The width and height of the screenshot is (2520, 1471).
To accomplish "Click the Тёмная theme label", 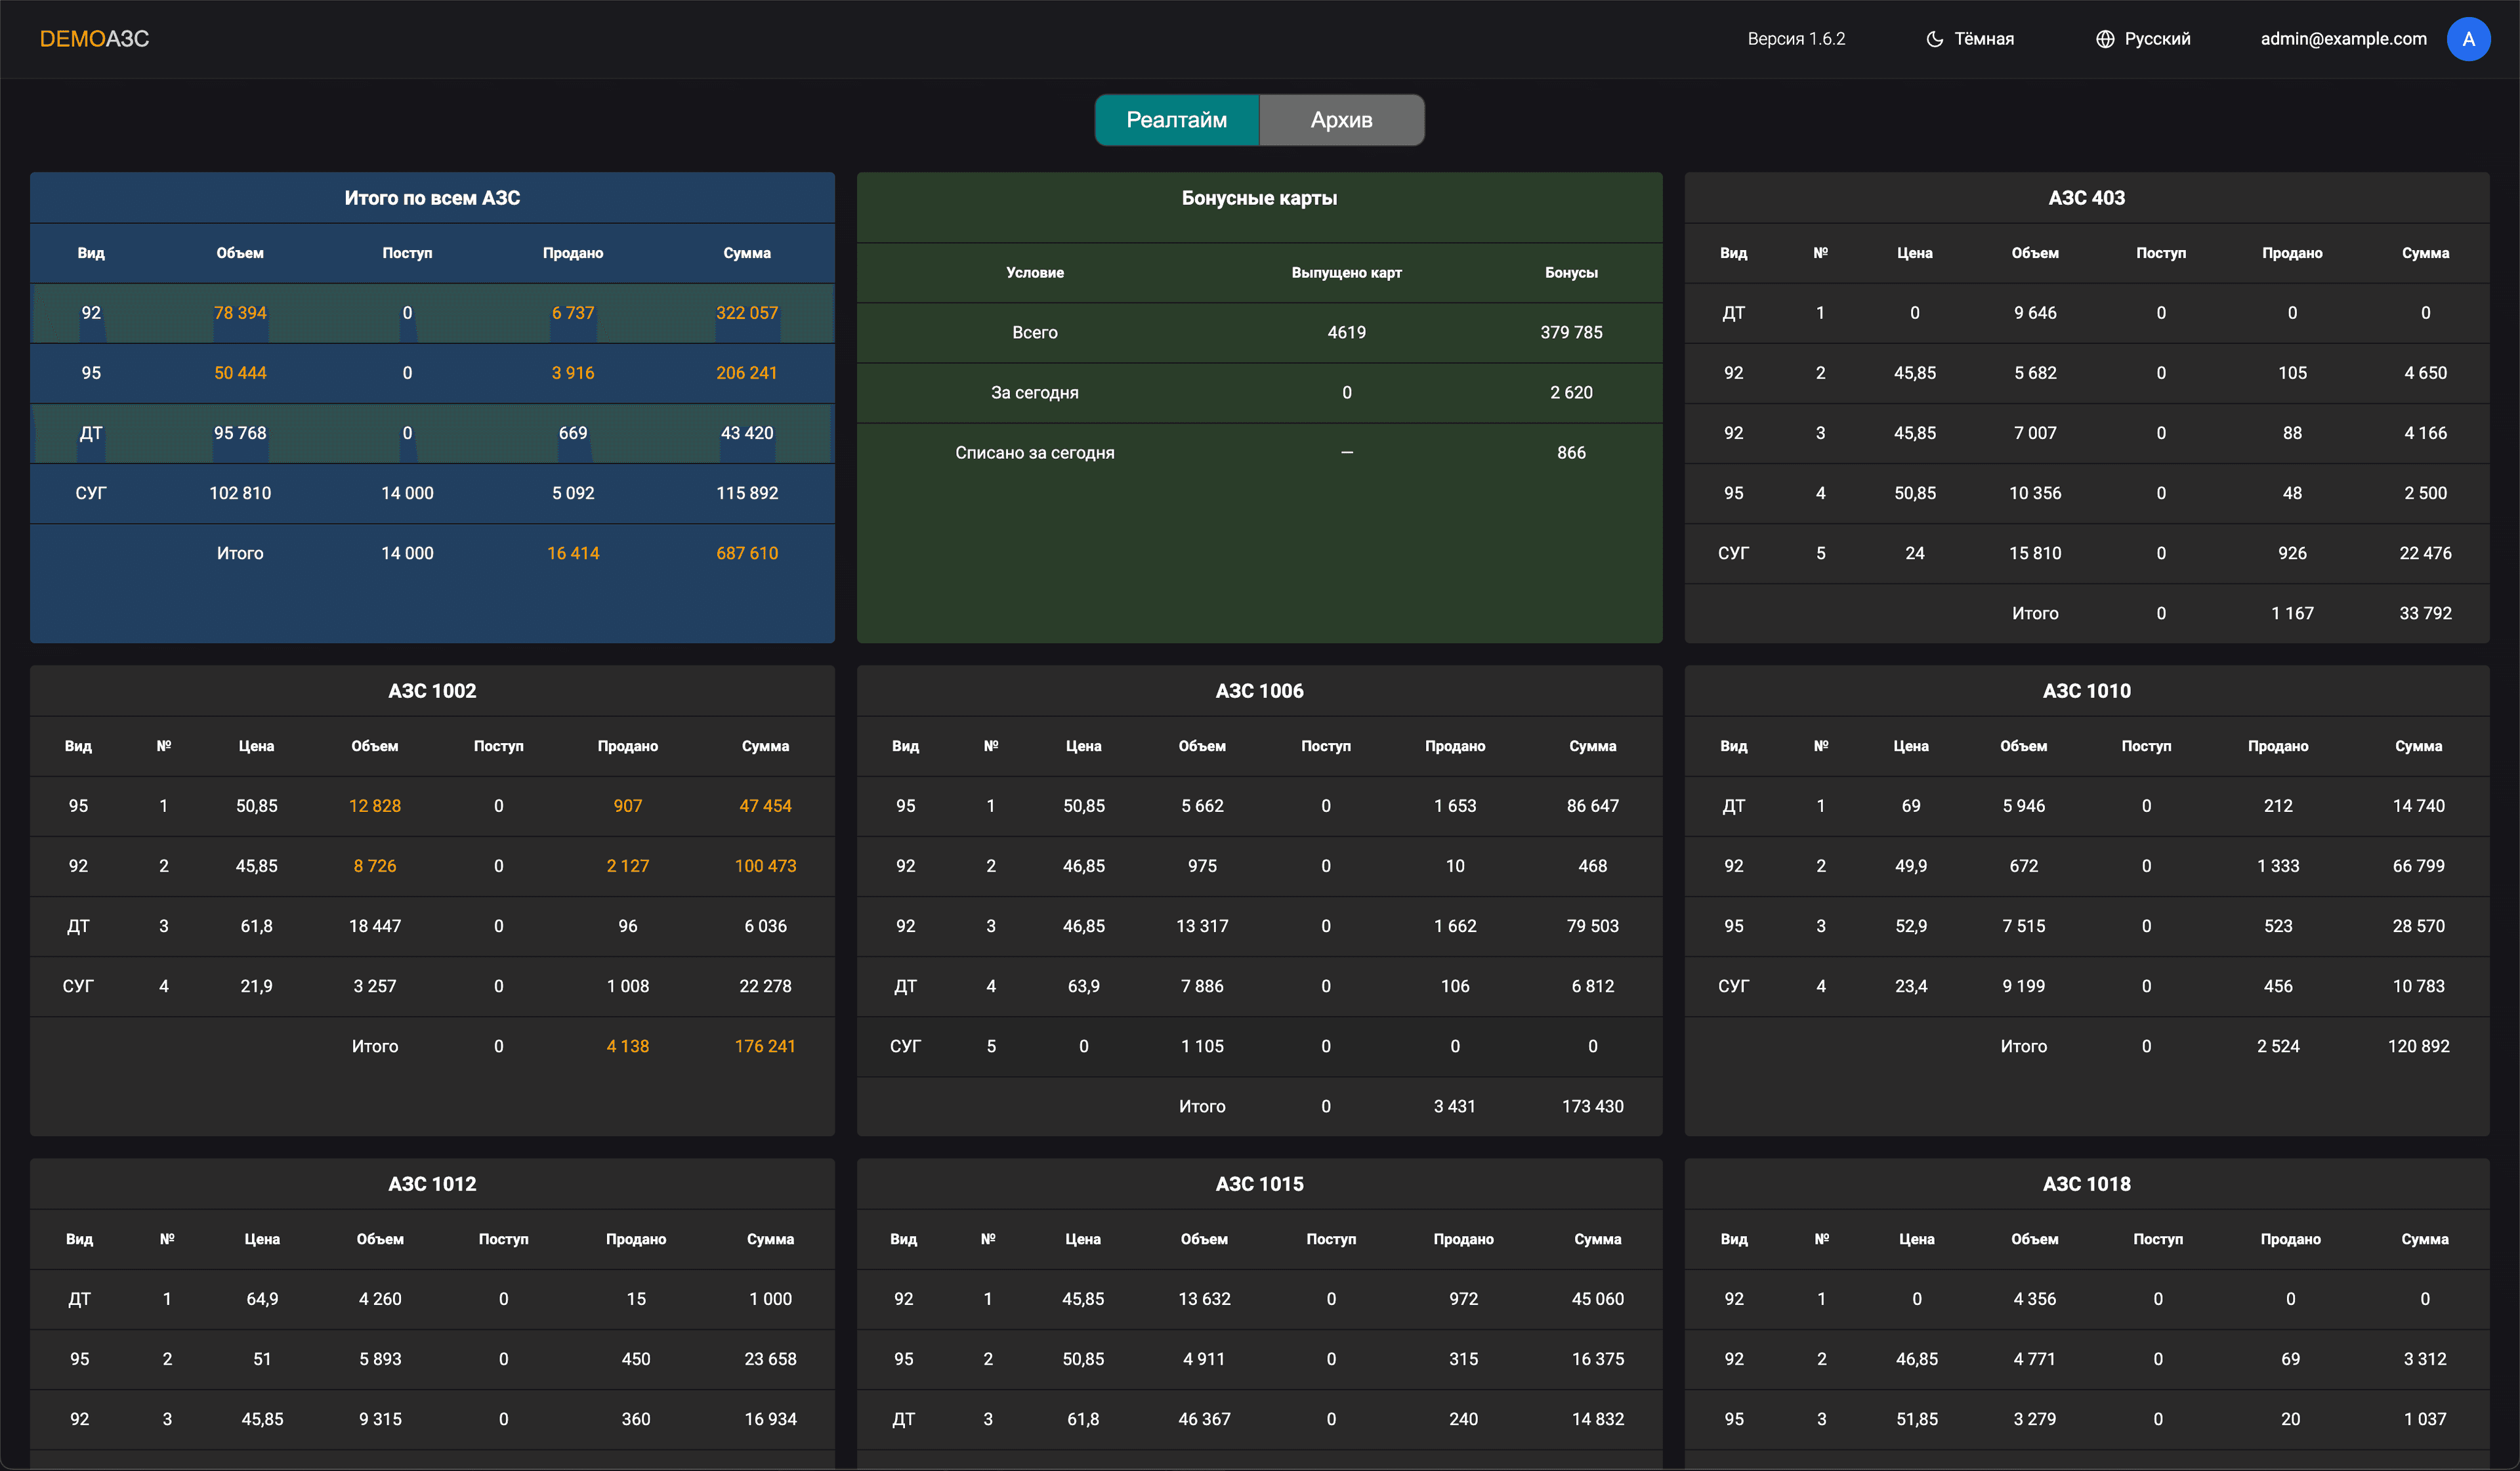I will point(1984,39).
